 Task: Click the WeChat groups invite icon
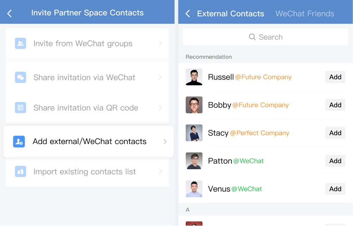coord(20,43)
